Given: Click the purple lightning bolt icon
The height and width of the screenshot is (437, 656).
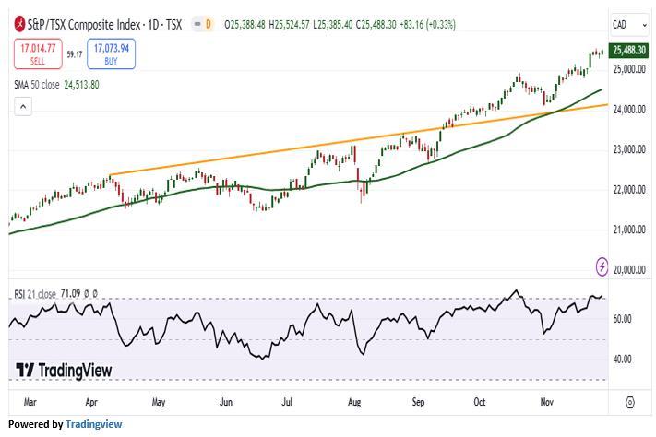Looking at the screenshot, I should coord(602,266).
